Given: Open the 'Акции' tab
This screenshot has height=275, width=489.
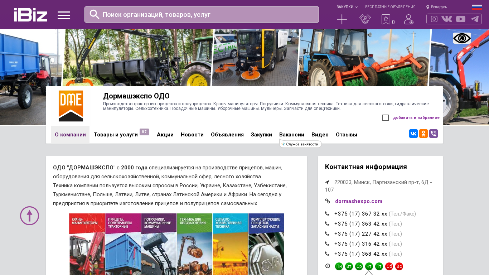Looking at the screenshot, I should coord(165,135).
